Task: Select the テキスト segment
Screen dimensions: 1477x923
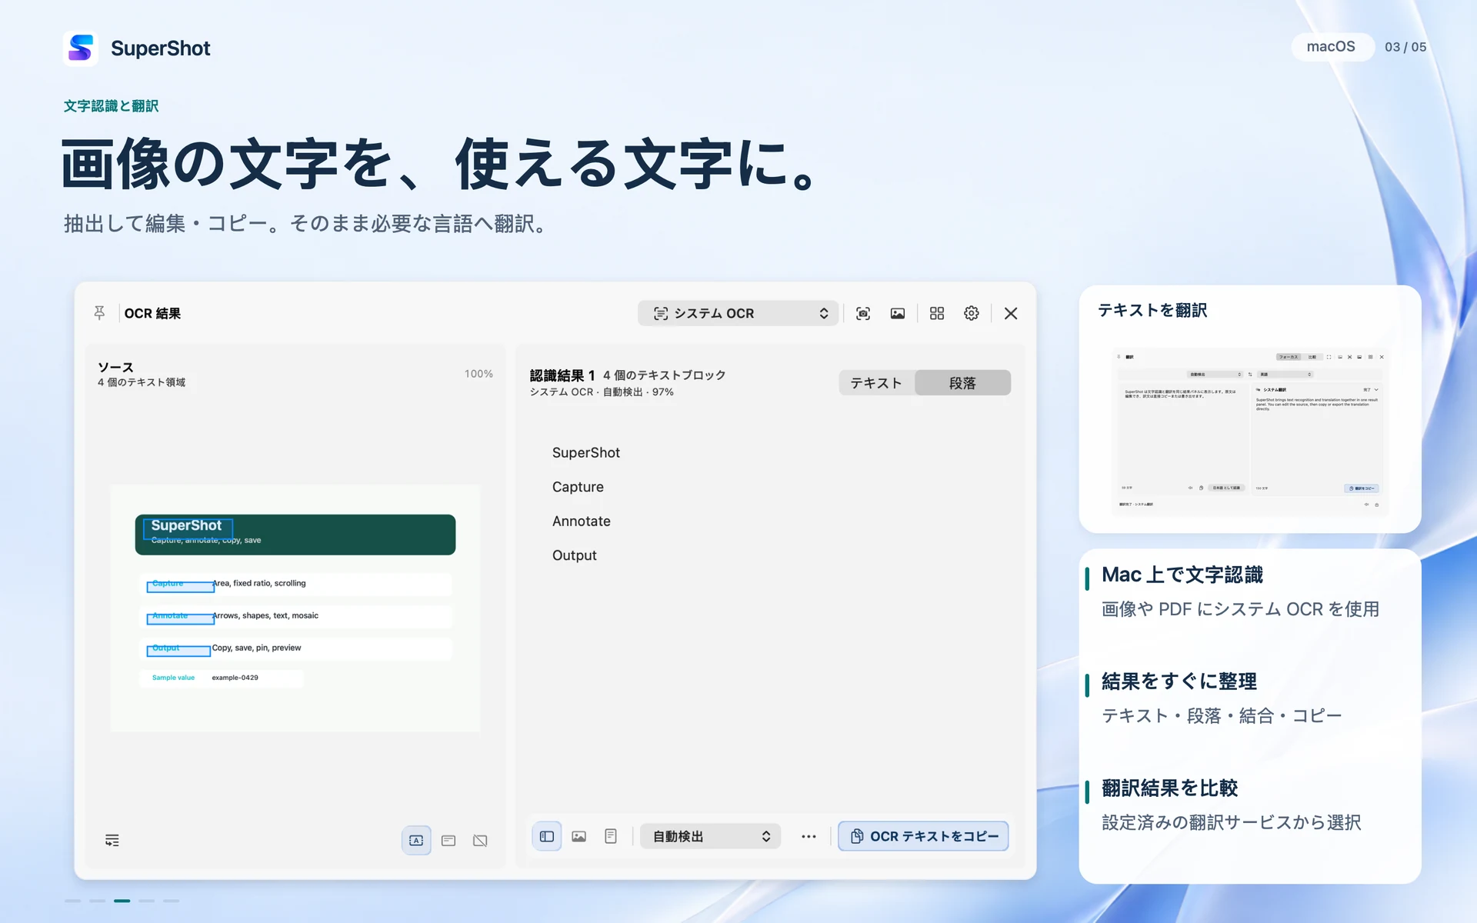Action: point(876,383)
